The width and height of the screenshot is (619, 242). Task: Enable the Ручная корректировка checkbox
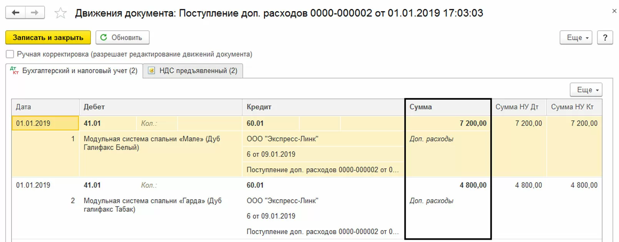(10, 54)
